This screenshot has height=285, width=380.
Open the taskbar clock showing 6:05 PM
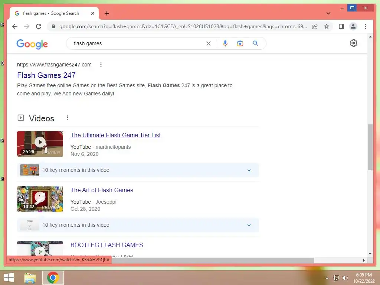(364, 278)
